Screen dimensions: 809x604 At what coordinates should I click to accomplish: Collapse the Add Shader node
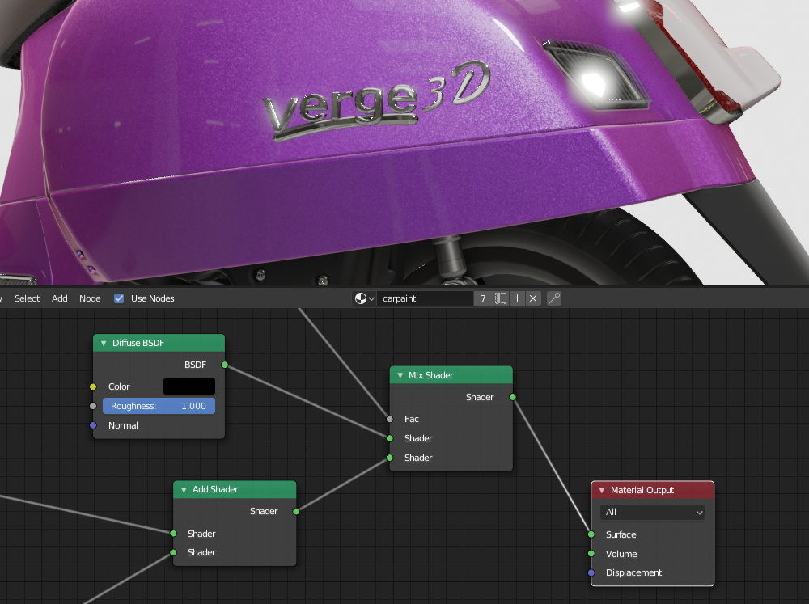click(x=184, y=490)
